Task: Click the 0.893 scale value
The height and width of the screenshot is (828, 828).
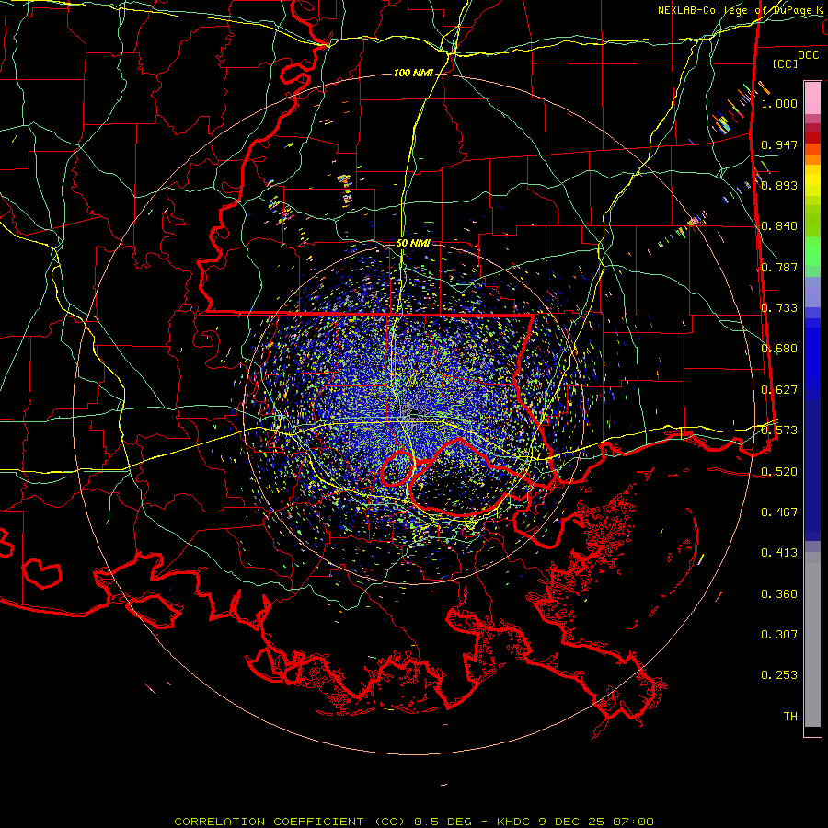Action: (779, 185)
